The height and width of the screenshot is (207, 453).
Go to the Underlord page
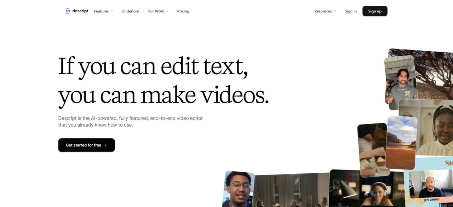(x=130, y=11)
